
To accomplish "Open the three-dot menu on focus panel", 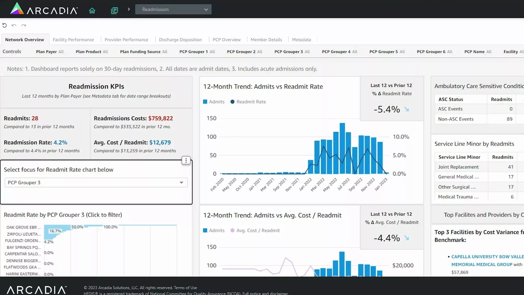I will (186, 161).
